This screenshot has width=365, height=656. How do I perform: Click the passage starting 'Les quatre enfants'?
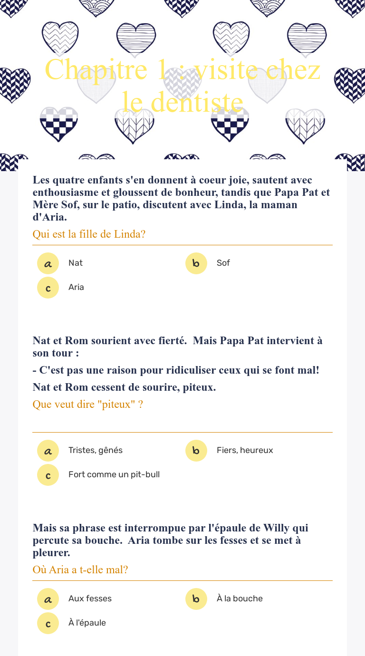click(x=181, y=199)
